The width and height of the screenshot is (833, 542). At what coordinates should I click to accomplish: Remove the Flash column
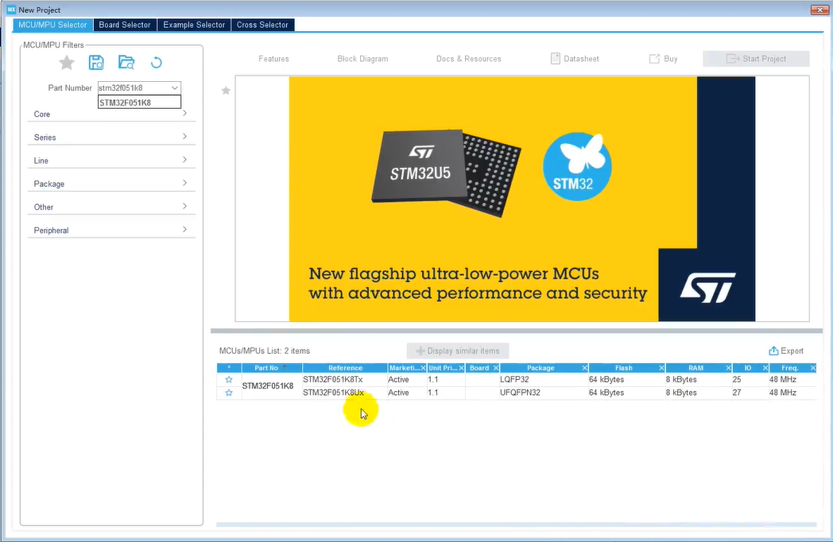tap(661, 368)
